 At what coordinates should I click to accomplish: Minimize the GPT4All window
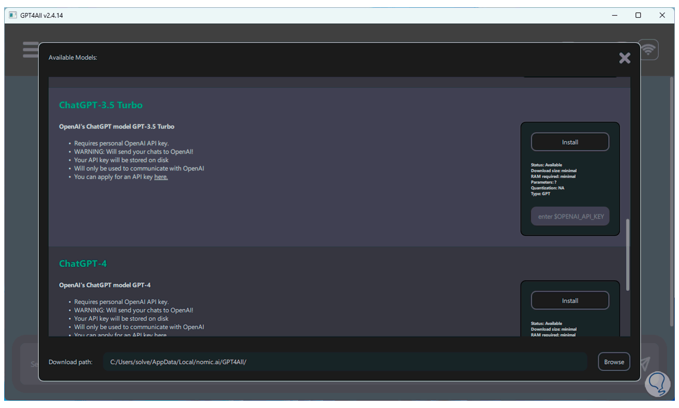pyautogui.click(x=615, y=16)
